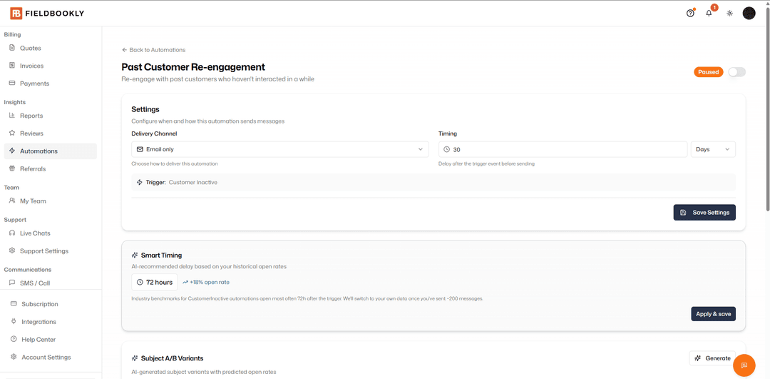Open the Referrals page
This screenshot has height=379, width=770.
[50, 168]
